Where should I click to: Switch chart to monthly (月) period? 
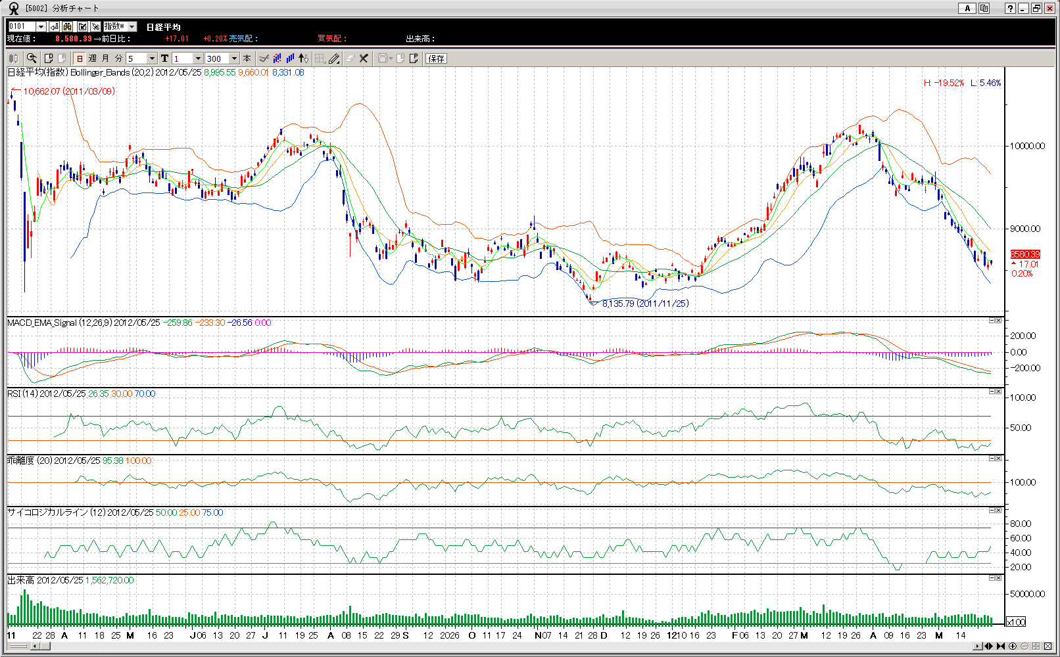click(x=105, y=58)
